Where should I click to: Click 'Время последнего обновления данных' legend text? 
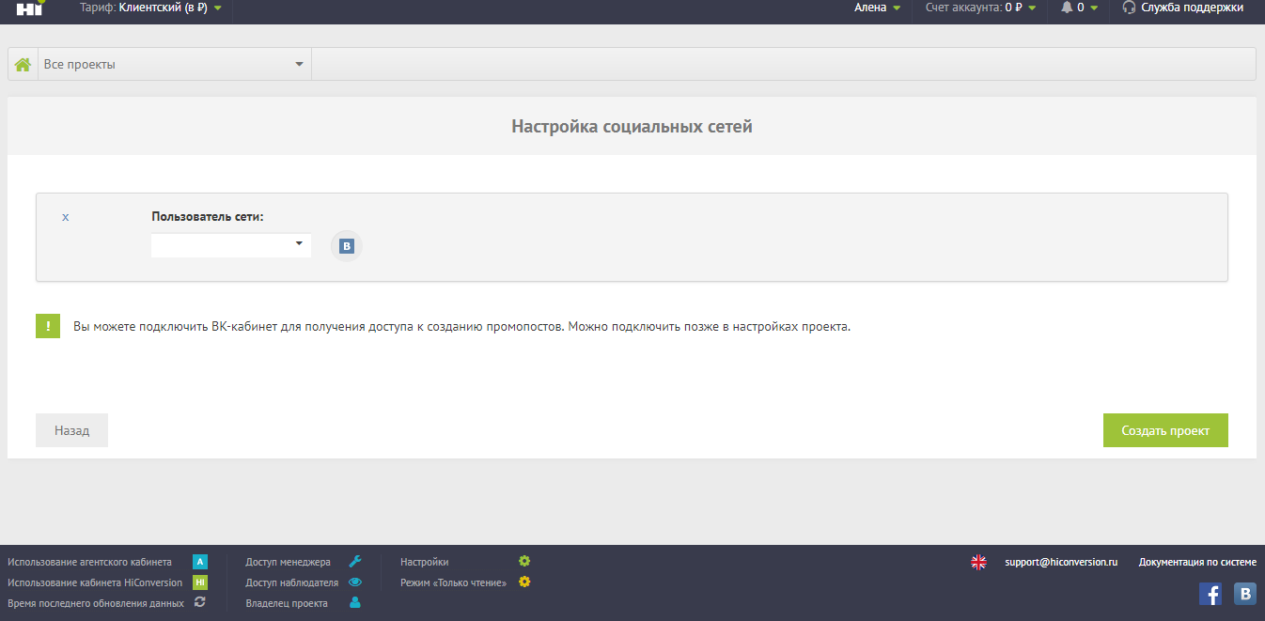click(x=96, y=603)
